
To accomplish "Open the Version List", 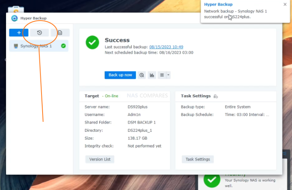I will point(100,159).
